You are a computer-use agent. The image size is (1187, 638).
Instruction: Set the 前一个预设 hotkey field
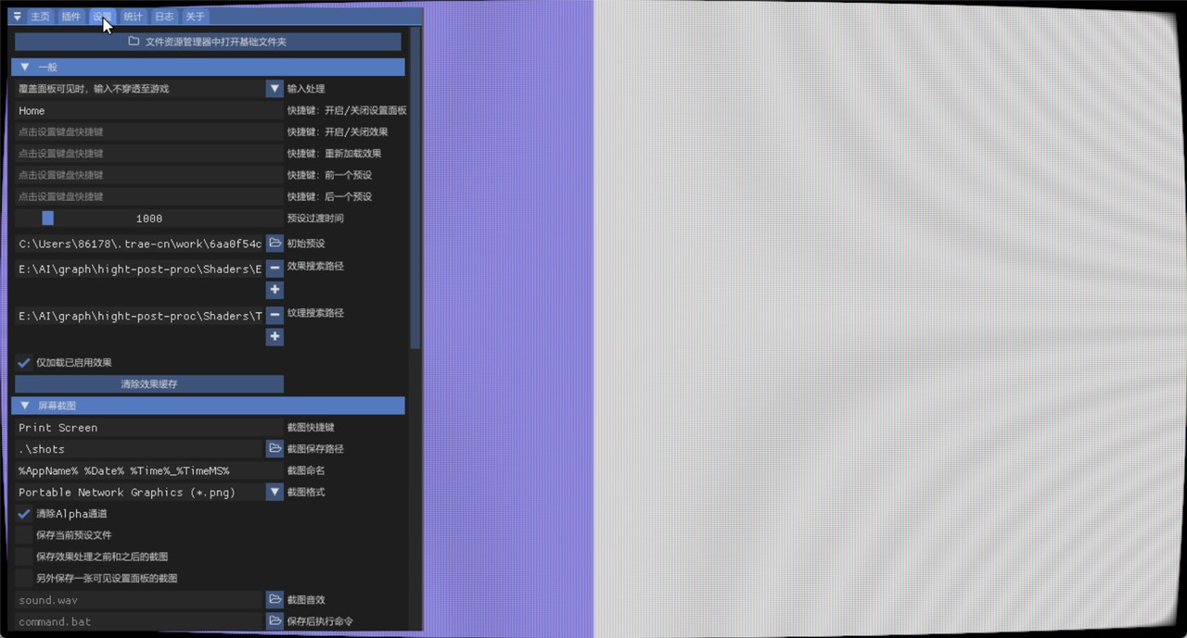pos(148,175)
